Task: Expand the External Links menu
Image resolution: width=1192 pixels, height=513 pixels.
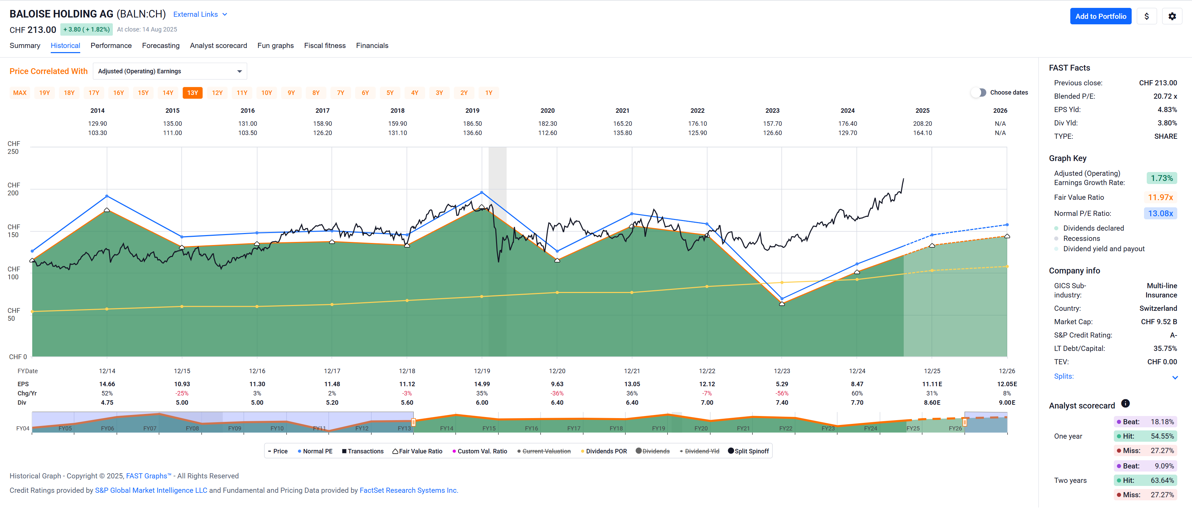Action: pyautogui.click(x=200, y=14)
